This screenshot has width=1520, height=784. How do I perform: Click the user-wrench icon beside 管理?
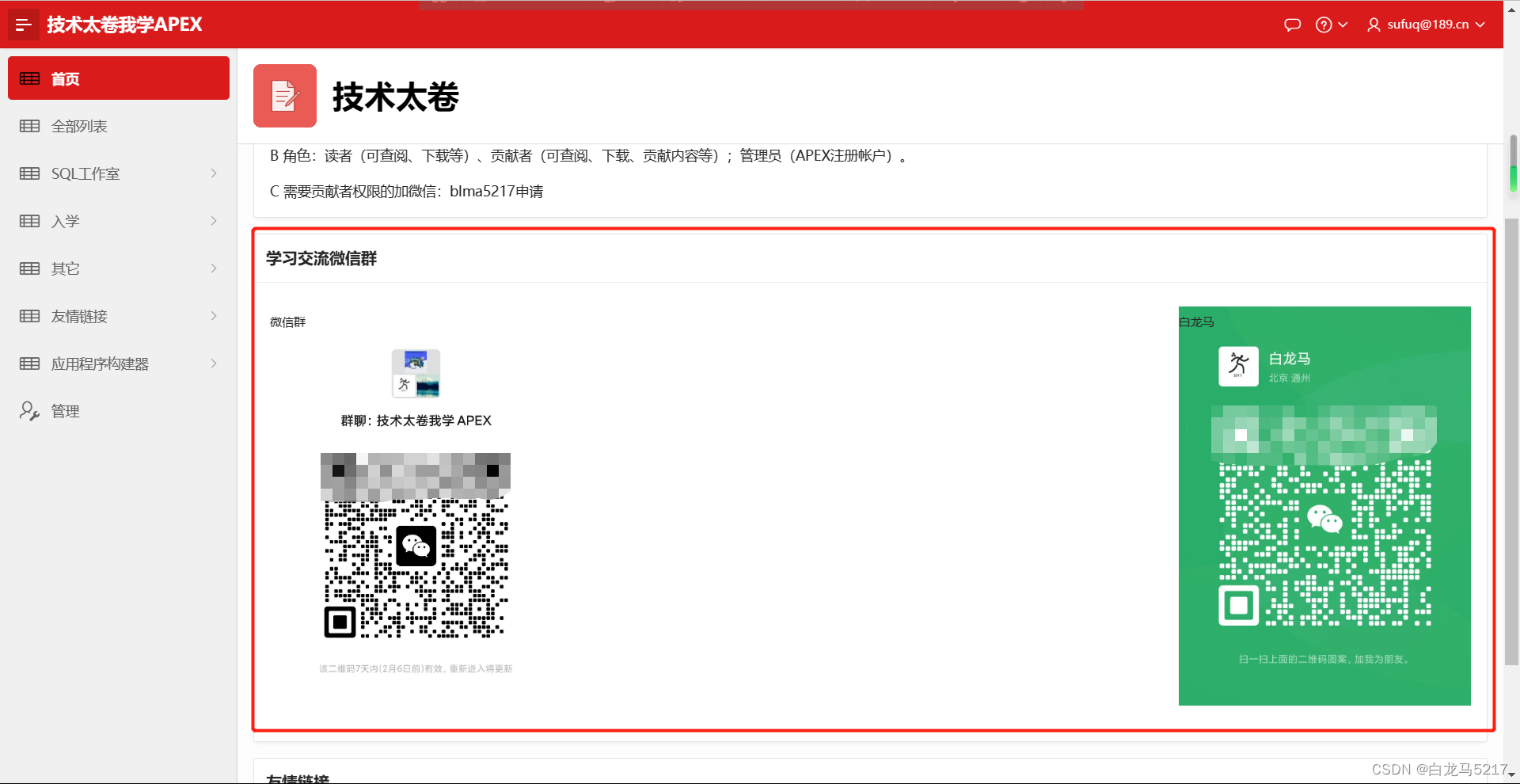tap(30, 411)
